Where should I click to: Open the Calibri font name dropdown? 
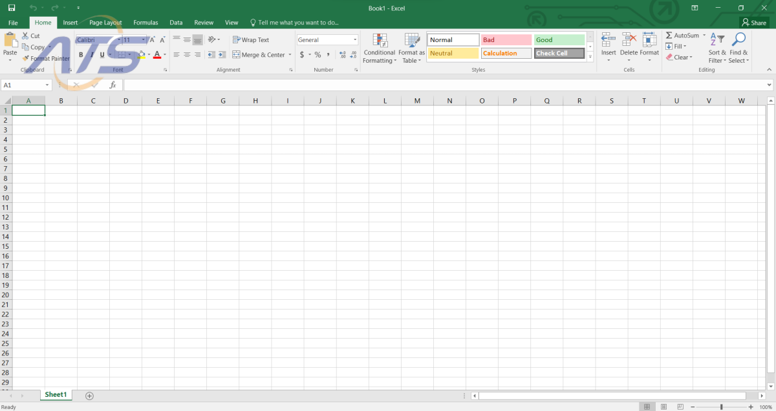click(x=119, y=40)
